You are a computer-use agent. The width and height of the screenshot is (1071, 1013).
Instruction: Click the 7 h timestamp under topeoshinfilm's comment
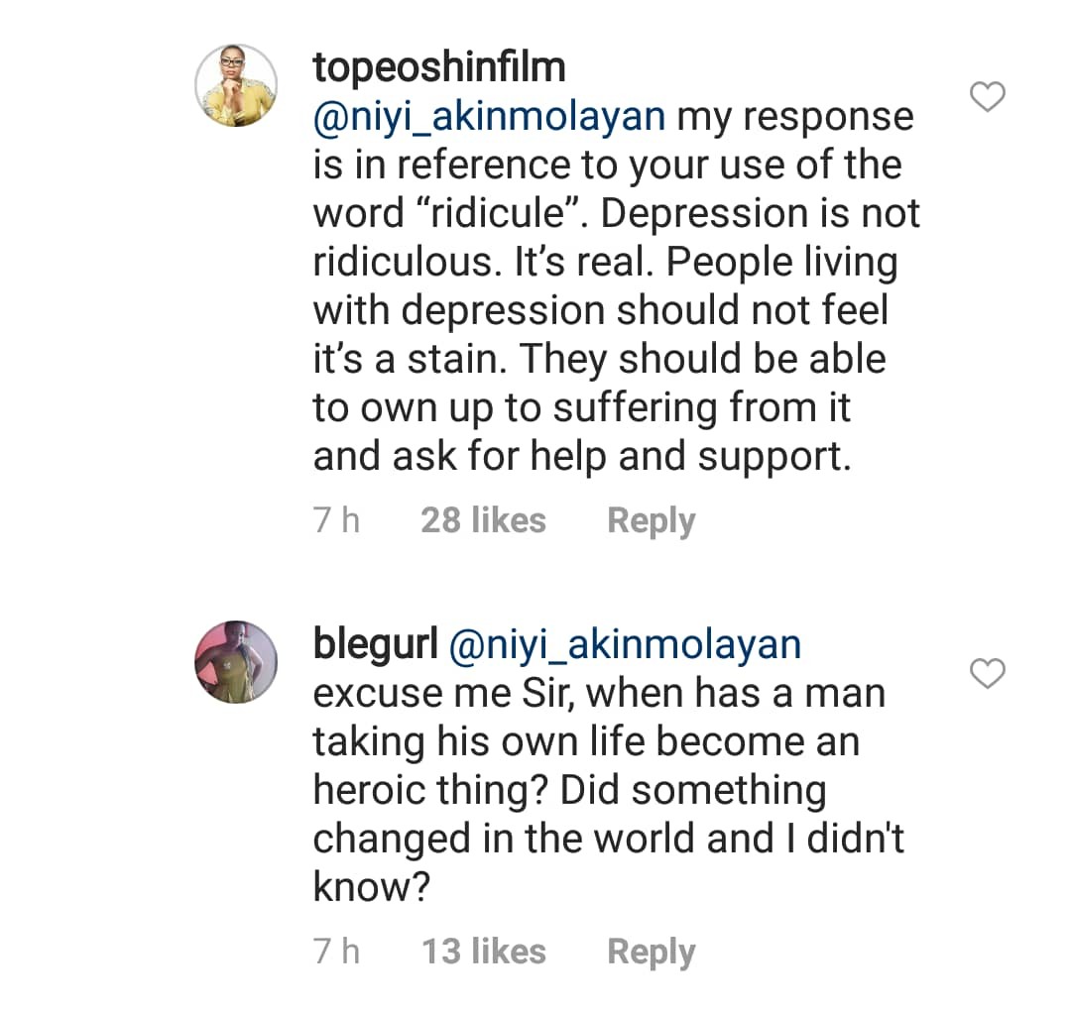[336, 520]
